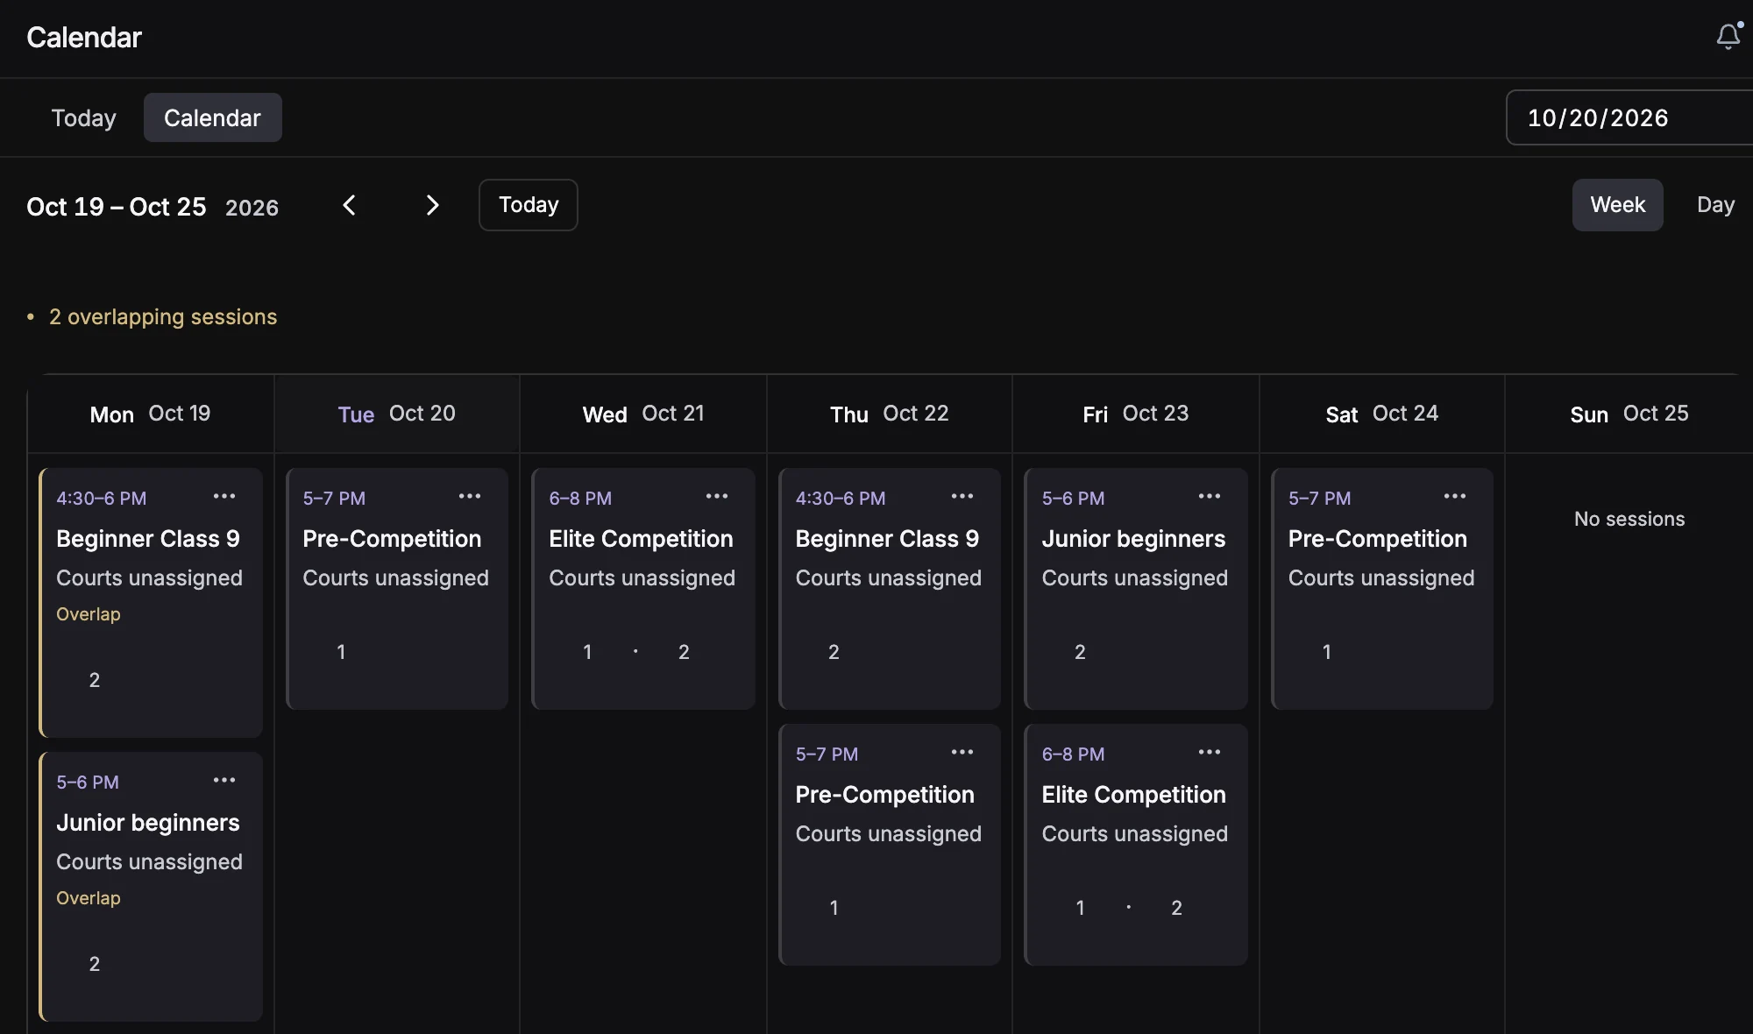Screen dimensions: 1753x1034
Task: Switch to the Today tab
Action: pos(83,117)
